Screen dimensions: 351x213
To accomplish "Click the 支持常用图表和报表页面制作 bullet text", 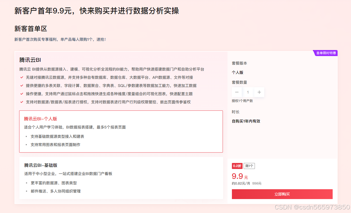I will tap(55, 145).
